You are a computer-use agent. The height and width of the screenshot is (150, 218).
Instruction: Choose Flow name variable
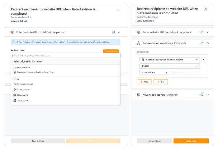[66, 95]
